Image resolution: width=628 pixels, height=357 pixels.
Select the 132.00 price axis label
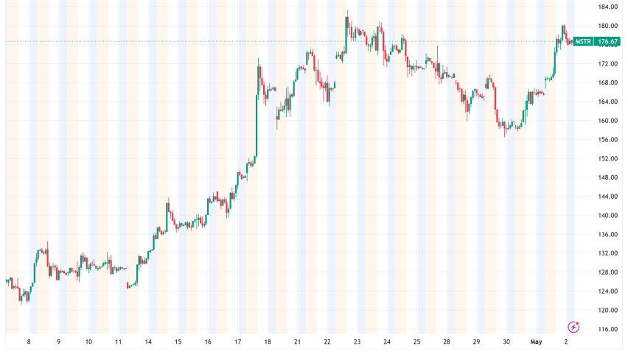[607, 253]
